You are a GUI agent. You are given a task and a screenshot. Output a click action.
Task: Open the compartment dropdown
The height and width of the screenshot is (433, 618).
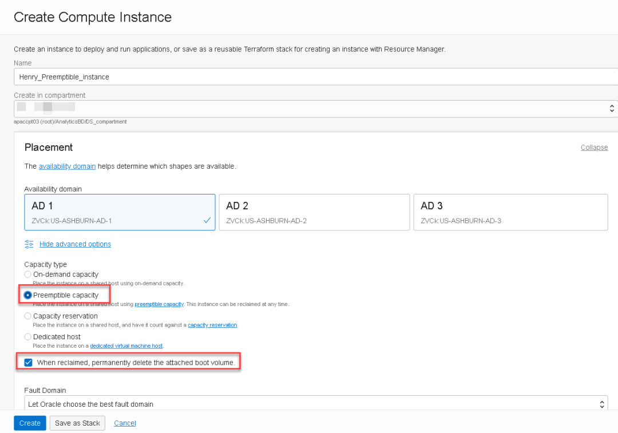315,108
